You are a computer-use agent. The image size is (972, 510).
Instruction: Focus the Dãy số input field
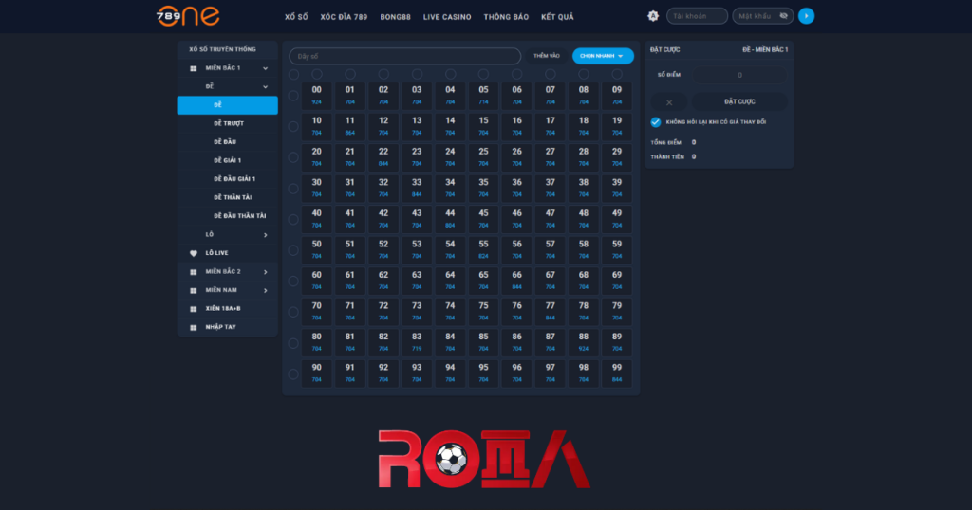(x=404, y=56)
